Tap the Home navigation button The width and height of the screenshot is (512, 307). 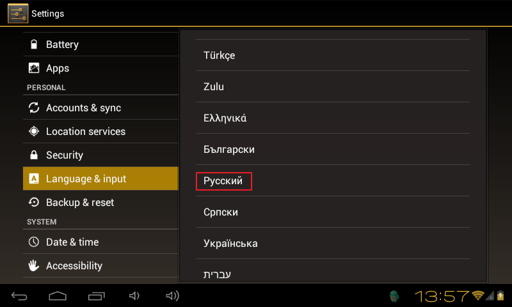[58, 296]
